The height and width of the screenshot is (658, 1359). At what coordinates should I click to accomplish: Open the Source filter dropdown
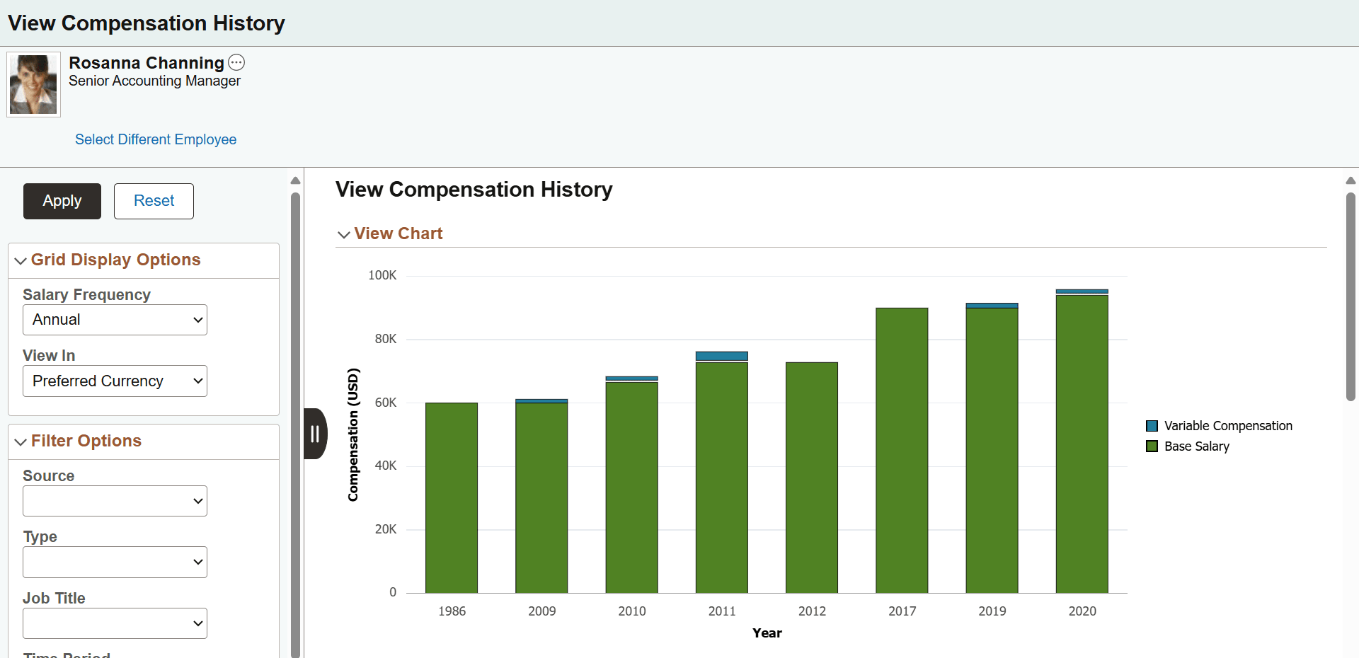(114, 500)
